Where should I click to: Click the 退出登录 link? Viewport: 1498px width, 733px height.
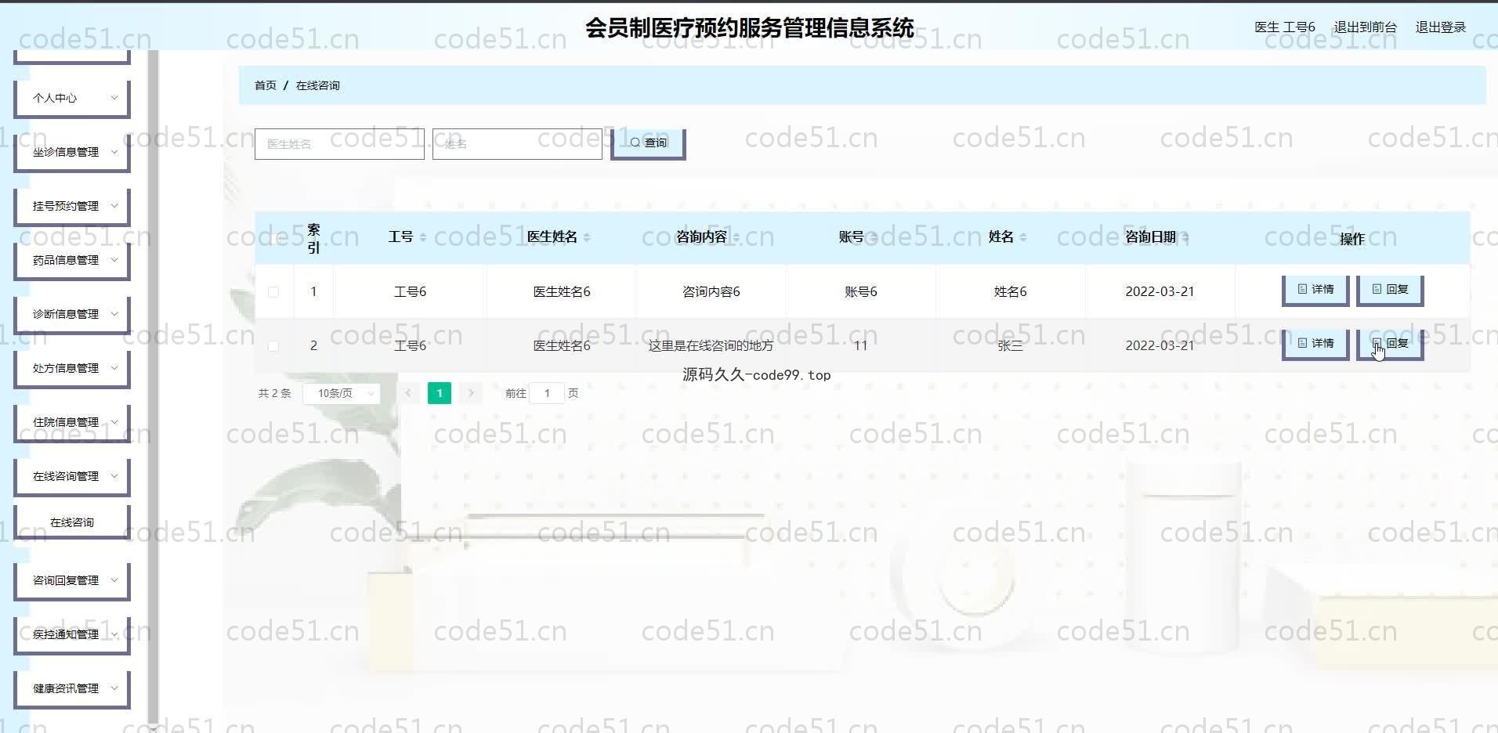pos(1440,27)
